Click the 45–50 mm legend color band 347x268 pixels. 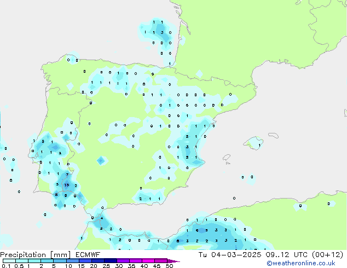tap(161, 261)
